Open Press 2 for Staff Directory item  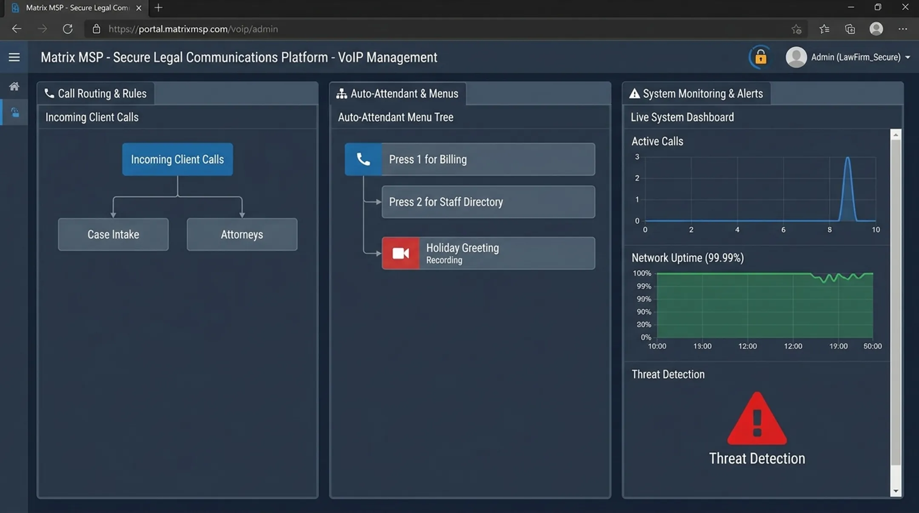(488, 202)
